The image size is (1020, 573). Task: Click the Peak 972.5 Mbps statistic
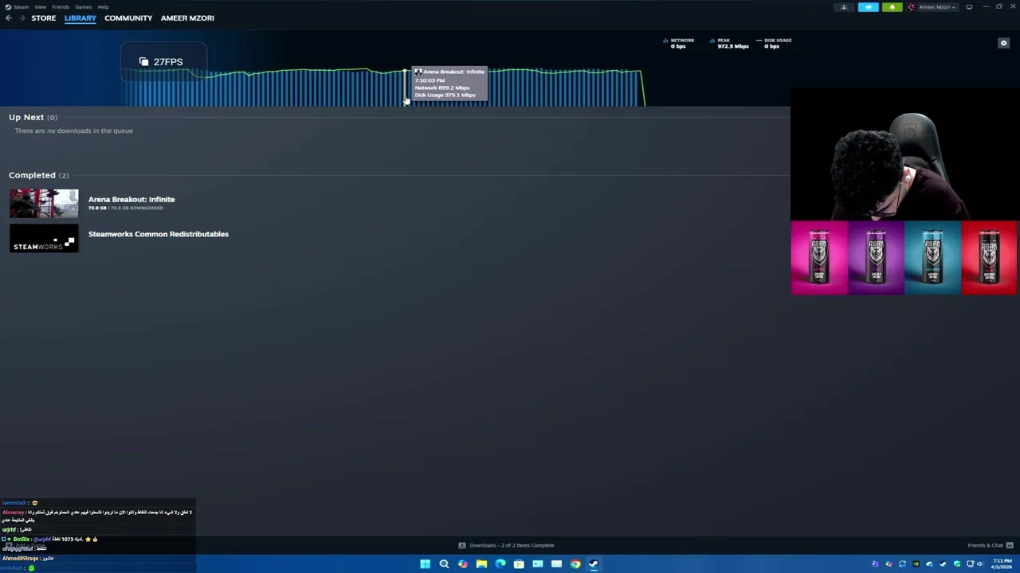729,43
